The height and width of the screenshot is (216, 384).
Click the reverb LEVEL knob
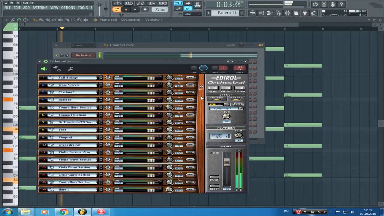point(226,116)
